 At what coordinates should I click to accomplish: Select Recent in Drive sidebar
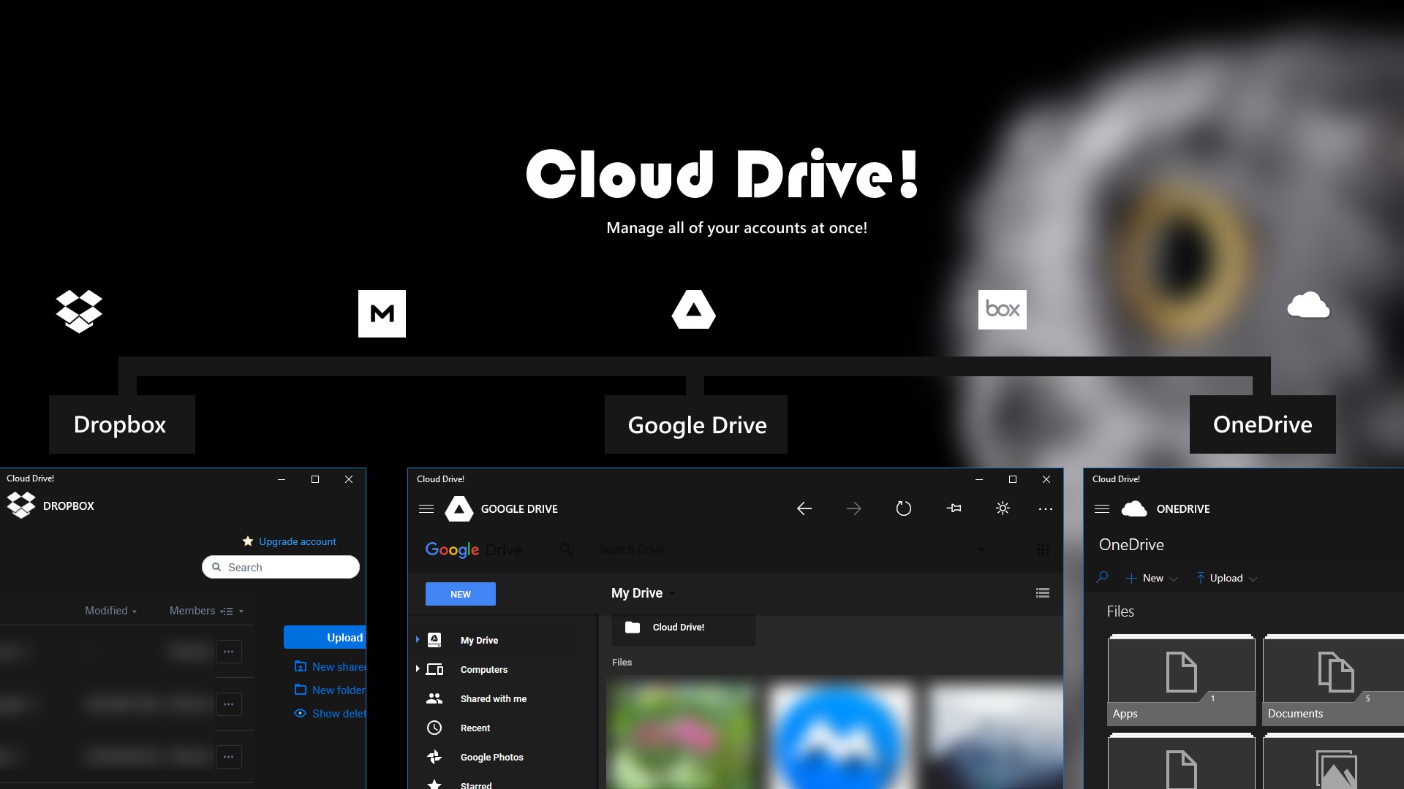475,728
